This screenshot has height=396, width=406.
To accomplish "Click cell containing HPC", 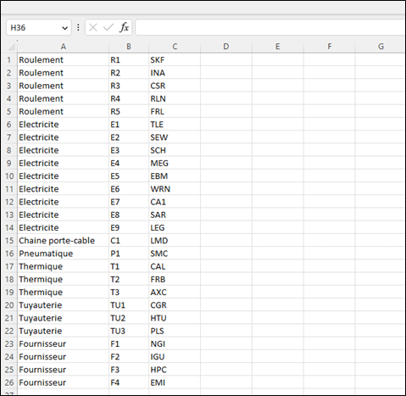I will tap(175, 370).
